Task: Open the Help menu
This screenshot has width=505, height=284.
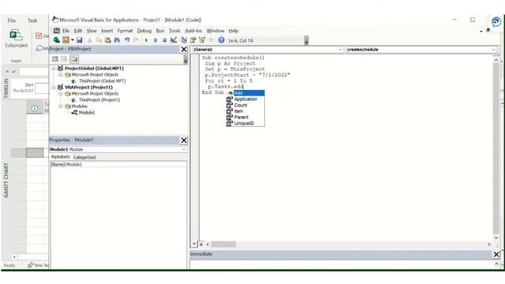Action: tap(234, 31)
